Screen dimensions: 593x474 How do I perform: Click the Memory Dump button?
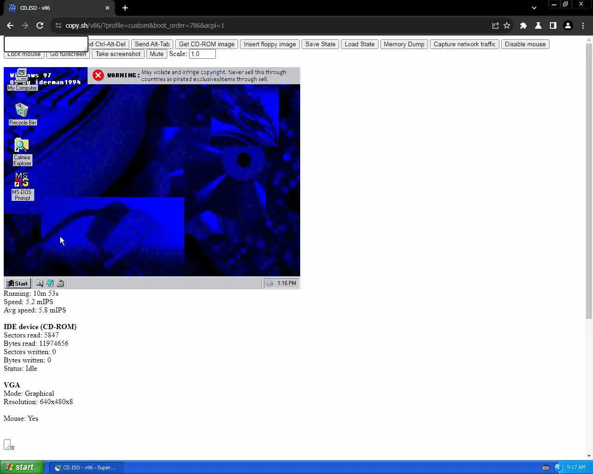tap(404, 44)
